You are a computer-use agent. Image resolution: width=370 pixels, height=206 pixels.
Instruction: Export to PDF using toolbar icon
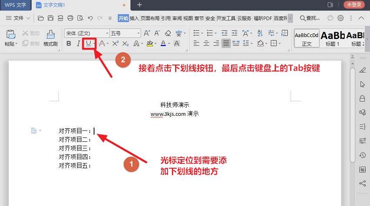pyautogui.click(x=61, y=18)
